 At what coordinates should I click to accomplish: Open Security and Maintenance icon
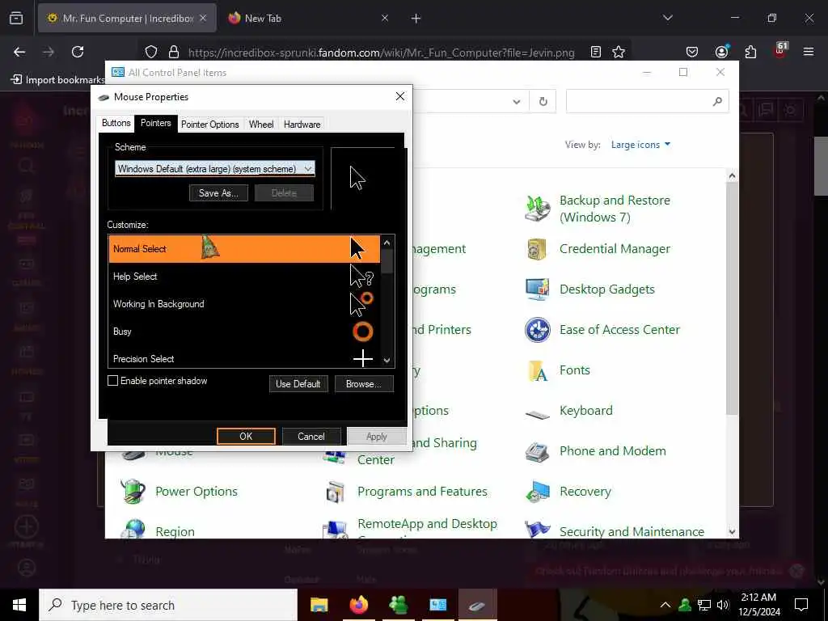537,529
